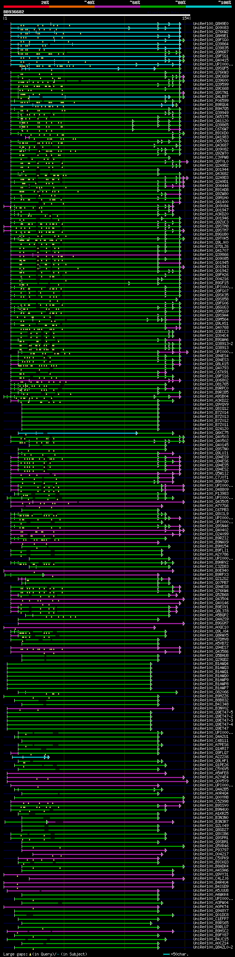
Task: Select hit UniRef100_Q39949
Action: [x=211, y=113]
